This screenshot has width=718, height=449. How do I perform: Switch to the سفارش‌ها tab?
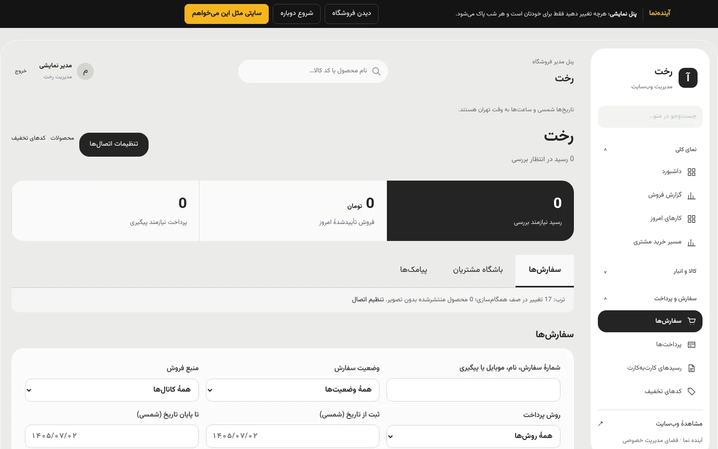(x=544, y=270)
